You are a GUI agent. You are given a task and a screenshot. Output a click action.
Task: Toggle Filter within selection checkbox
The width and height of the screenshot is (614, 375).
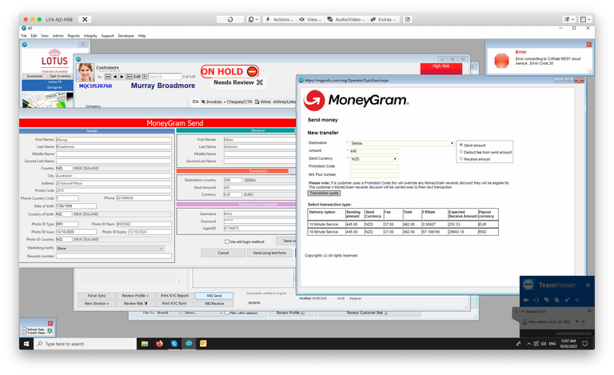point(227,313)
